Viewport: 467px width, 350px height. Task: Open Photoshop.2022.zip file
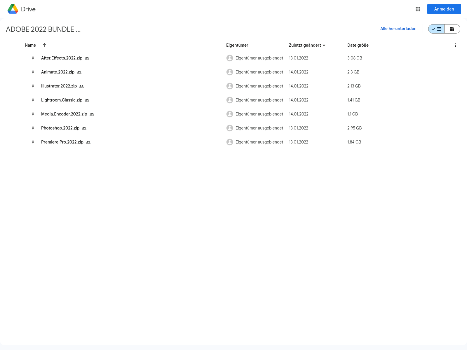pyautogui.click(x=60, y=128)
